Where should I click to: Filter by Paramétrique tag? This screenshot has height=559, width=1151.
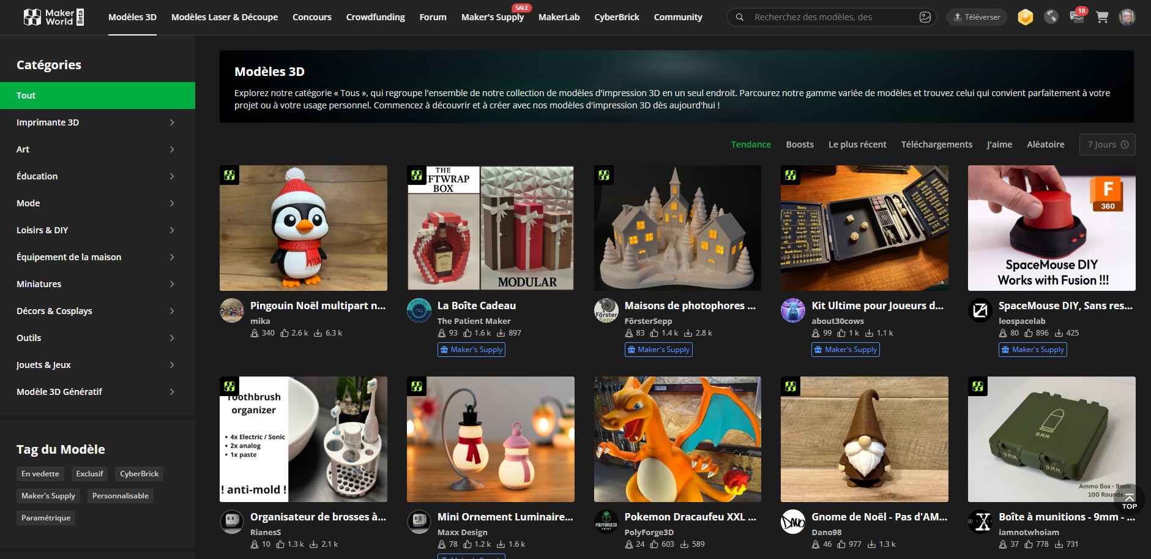46,518
